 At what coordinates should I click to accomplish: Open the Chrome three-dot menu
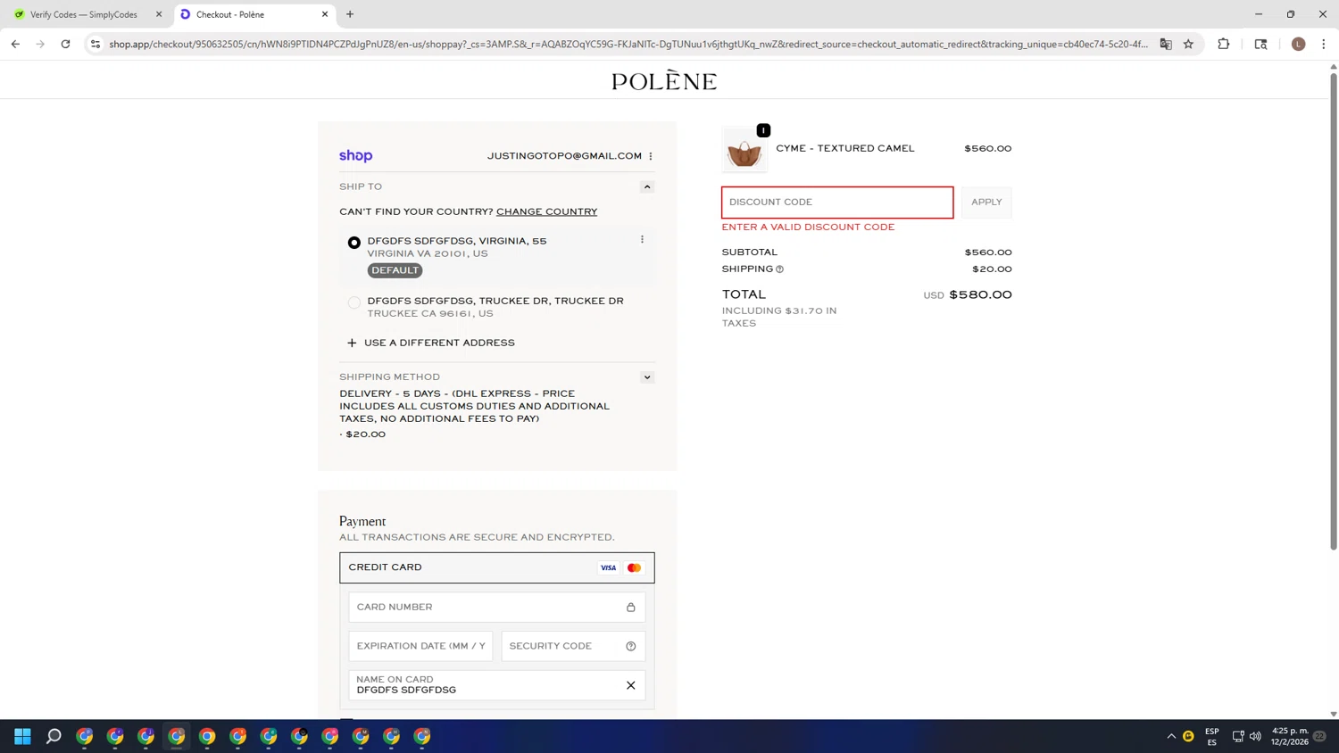pos(1324,44)
